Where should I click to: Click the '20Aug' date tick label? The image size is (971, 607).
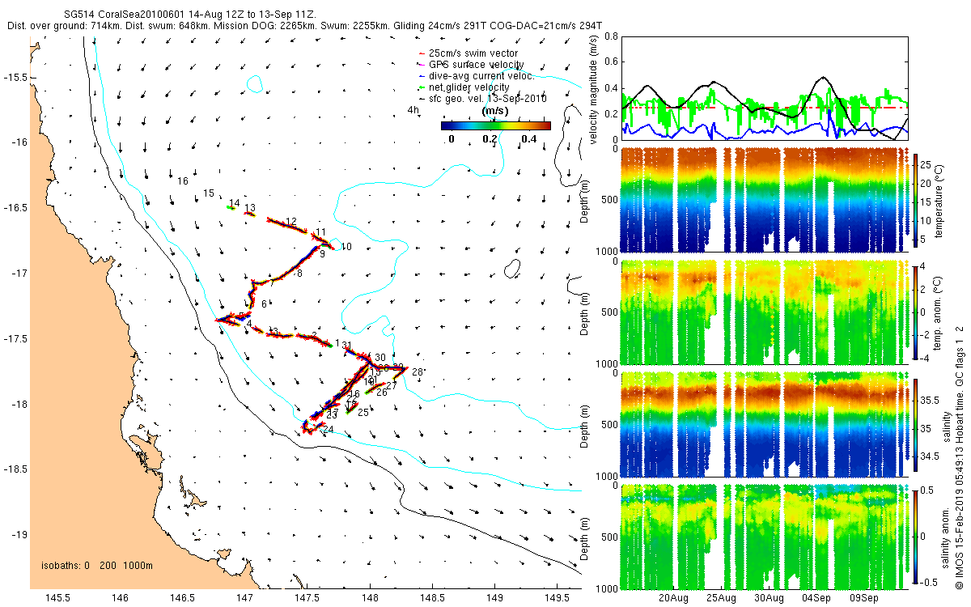pos(673,599)
